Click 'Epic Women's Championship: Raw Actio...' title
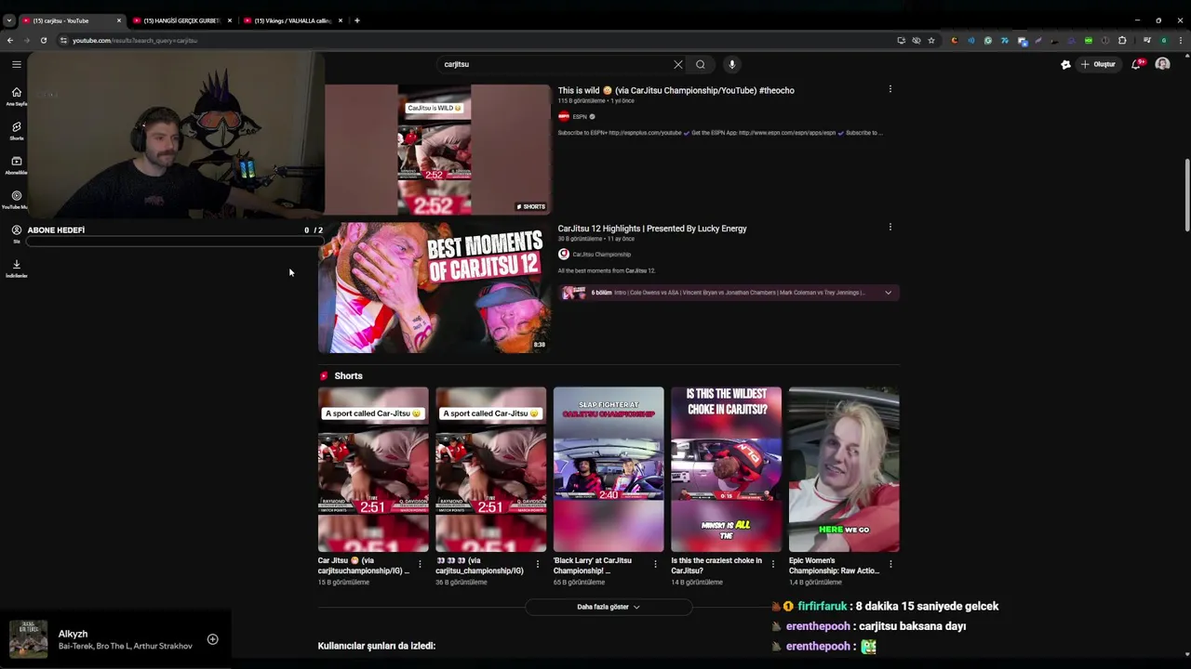 pyautogui.click(x=834, y=566)
